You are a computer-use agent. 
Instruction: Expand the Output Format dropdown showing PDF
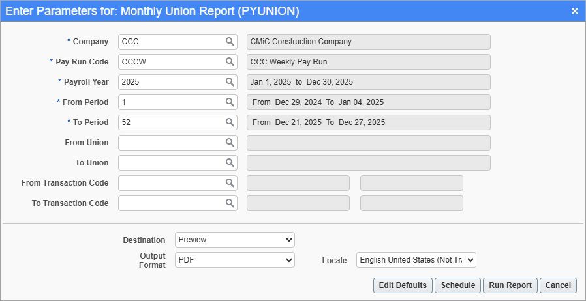(x=235, y=260)
